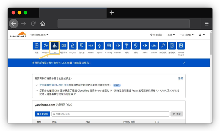220x131 pixels.
Task: Click the browser forward arrow
Action: coord(24,24)
